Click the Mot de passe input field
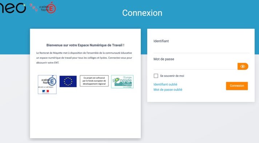The width and height of the screenshot is (259, 143). point(195,66)
